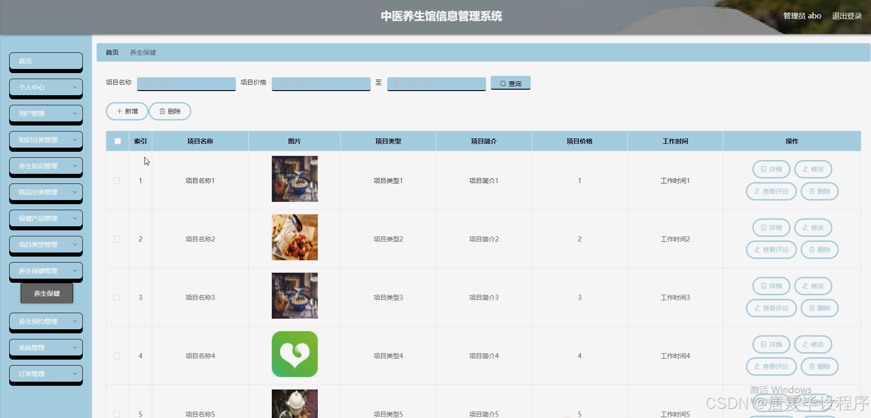Click the 项目名称 column header

(200, 141)
